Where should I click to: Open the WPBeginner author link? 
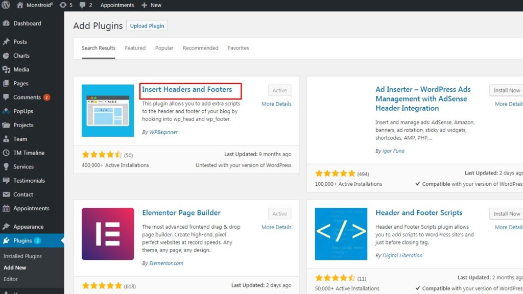tap(163, 132)
